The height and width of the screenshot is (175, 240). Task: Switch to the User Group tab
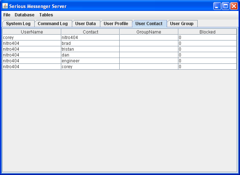click(x=182, y=24)
